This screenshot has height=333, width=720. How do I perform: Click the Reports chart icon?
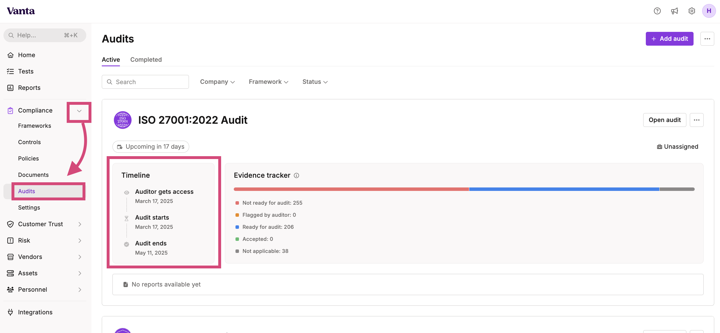pyautogui.click(x=10, y=88)
